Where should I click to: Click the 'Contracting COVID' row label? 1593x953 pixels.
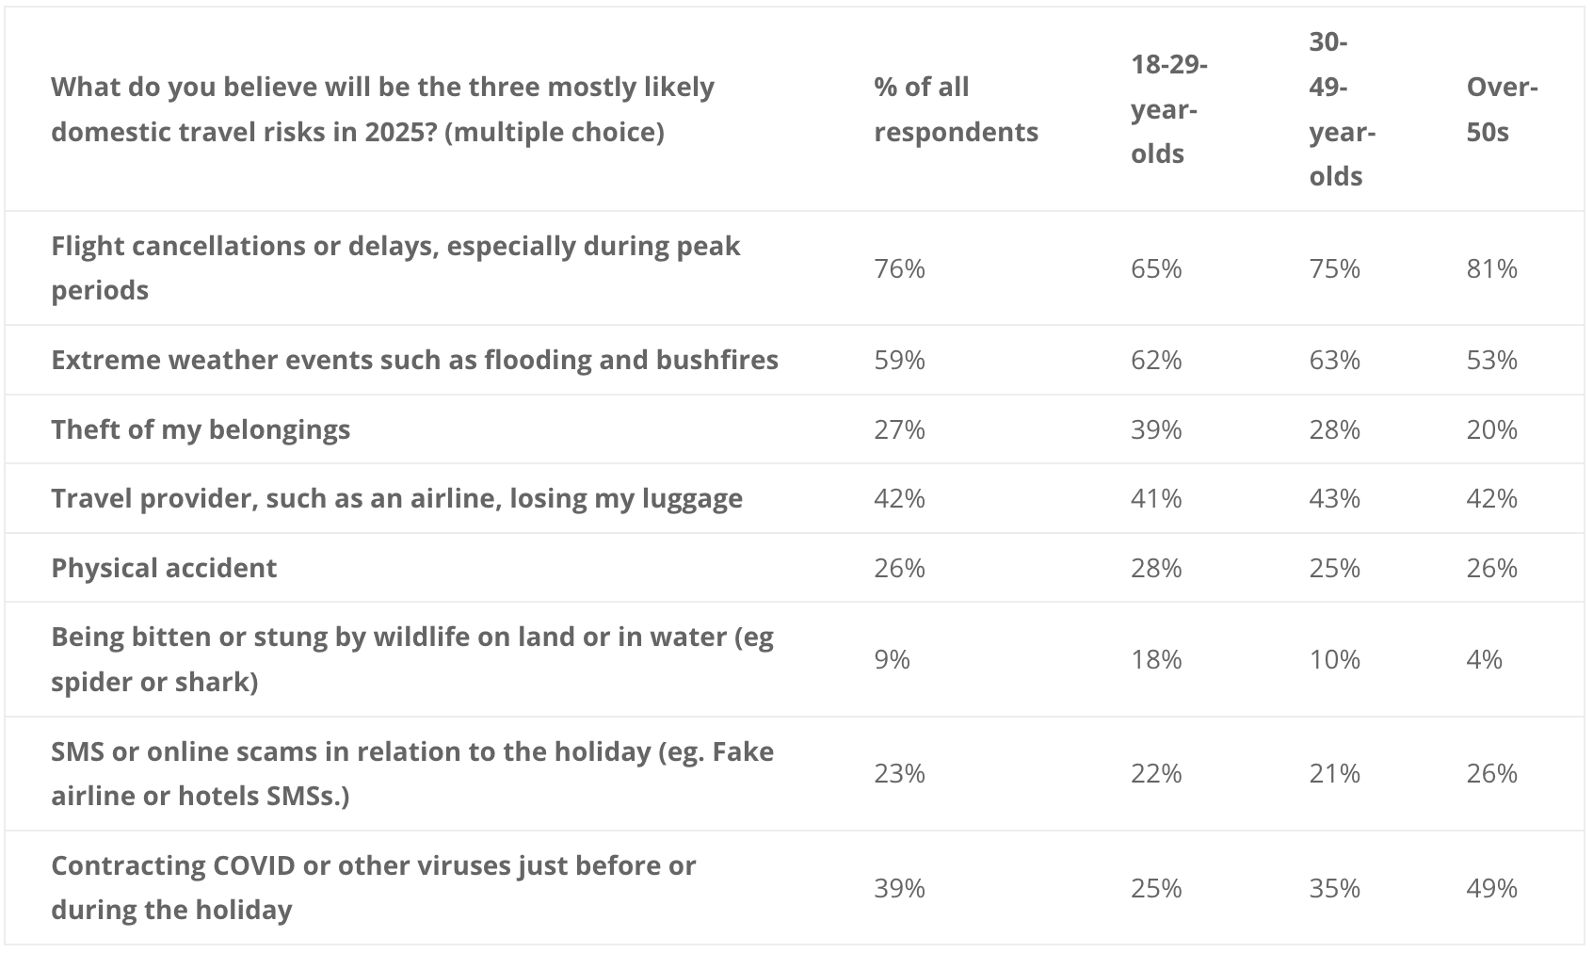pyautogui.click(x=373, y=887)
